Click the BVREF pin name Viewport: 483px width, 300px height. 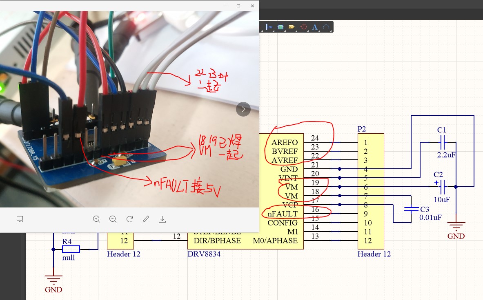tap(285, 151)
